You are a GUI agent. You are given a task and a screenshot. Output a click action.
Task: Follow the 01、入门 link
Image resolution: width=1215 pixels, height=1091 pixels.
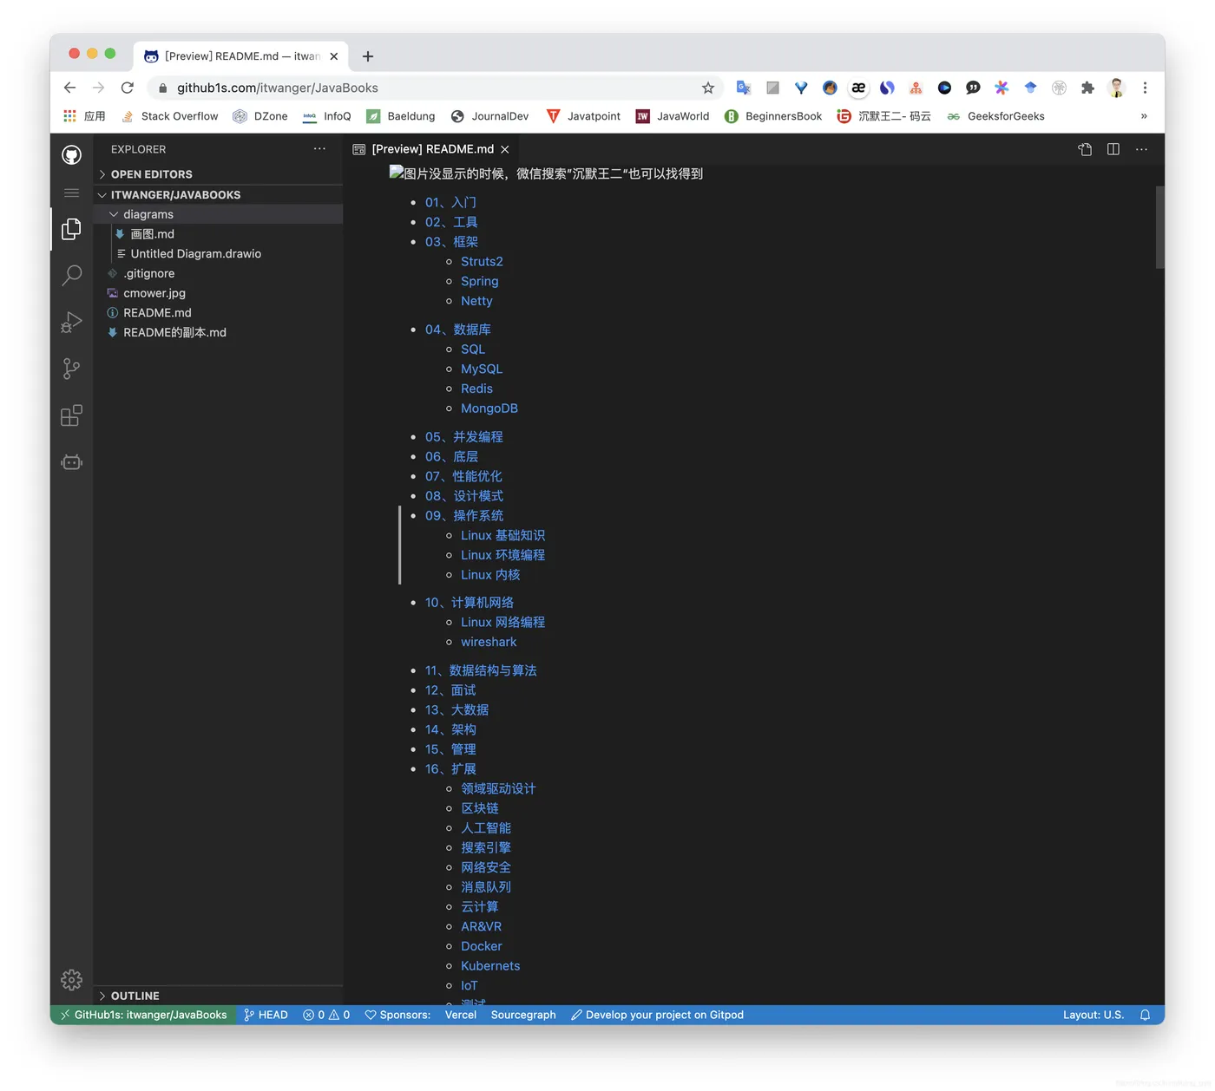pos(450,202)
